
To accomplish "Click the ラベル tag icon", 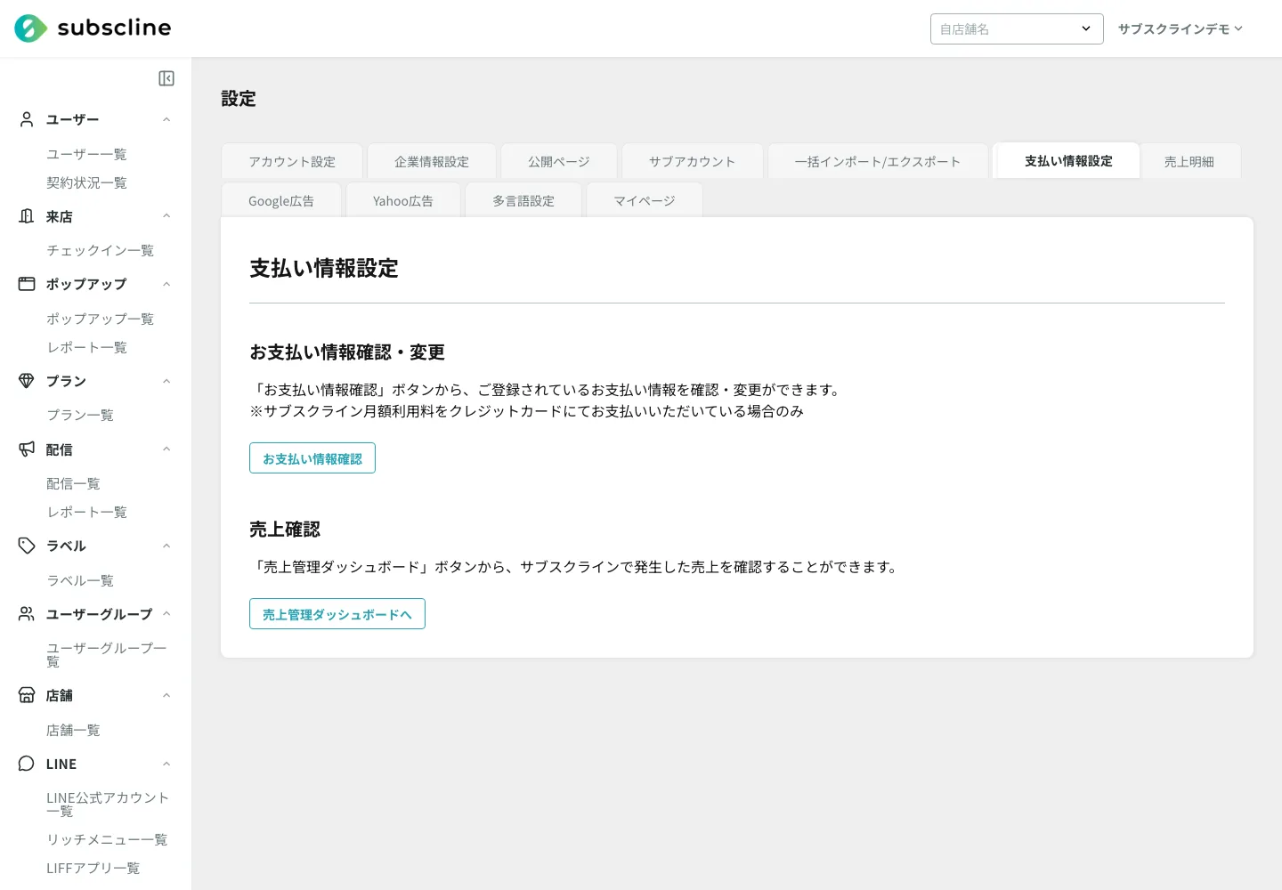I will pos(27,546).
